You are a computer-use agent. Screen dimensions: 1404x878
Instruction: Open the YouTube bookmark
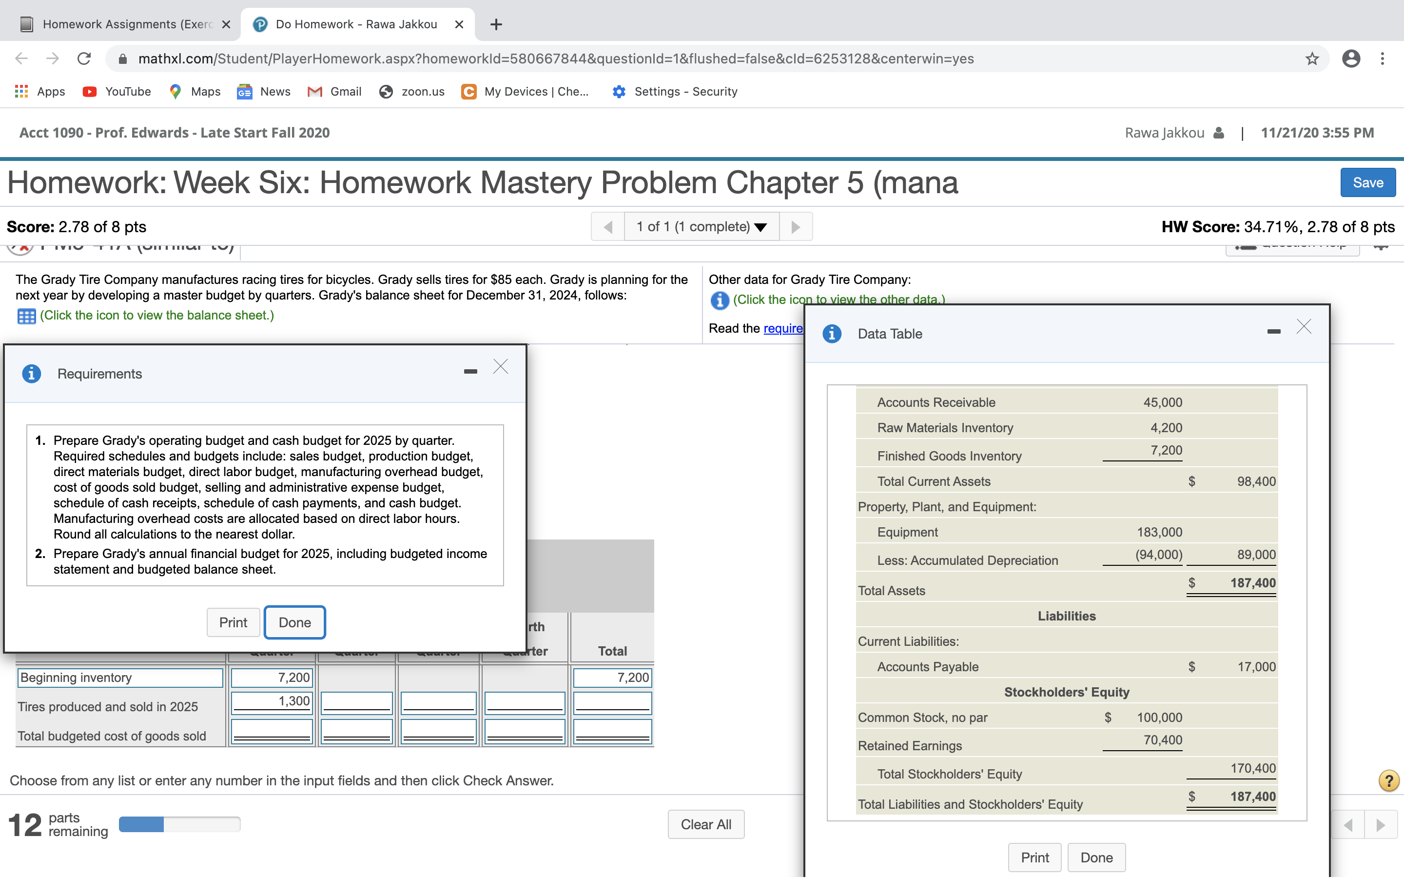click(x=116, y=91)
